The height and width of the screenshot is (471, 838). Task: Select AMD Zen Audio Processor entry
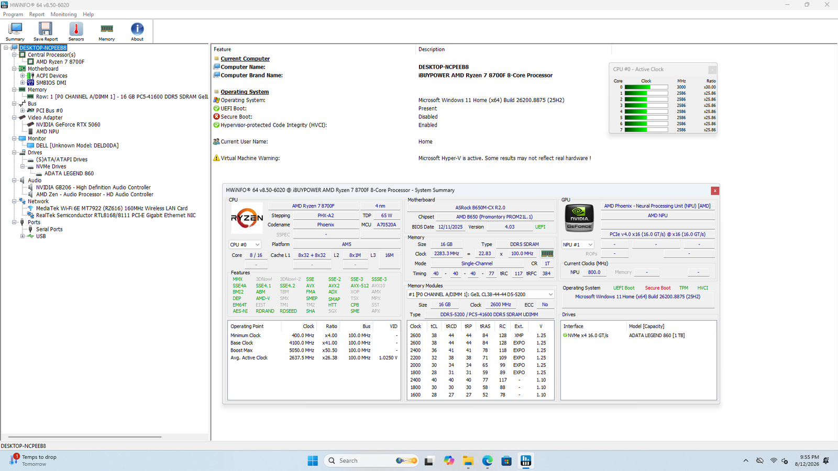point(94,194)
